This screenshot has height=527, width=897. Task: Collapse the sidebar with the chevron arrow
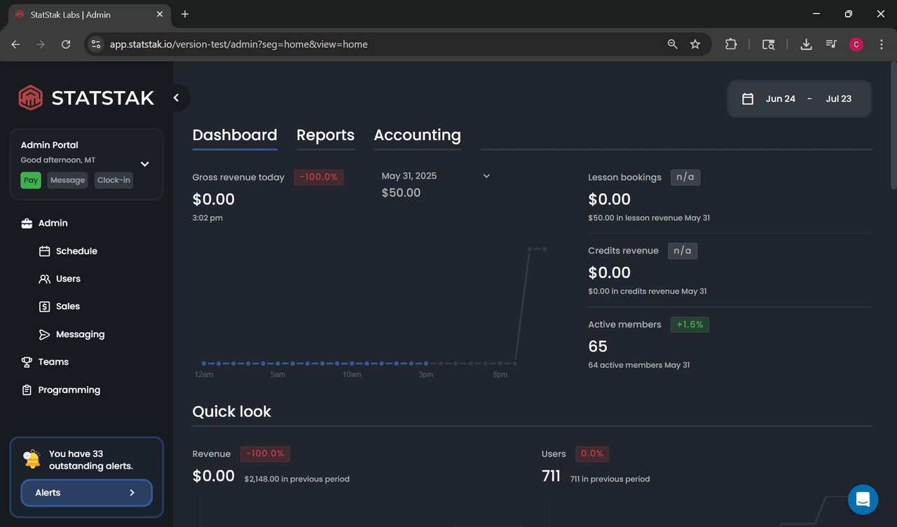click(177, 98)
